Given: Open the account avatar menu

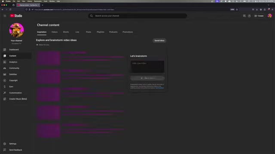Looking at the screenshot, I should [x=269, y=16].
